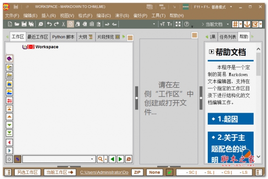The height and width of the screenshot is (179, 268).
Task: Switch to the Python 脚本 tab
Action: click(x=63, y=37)
